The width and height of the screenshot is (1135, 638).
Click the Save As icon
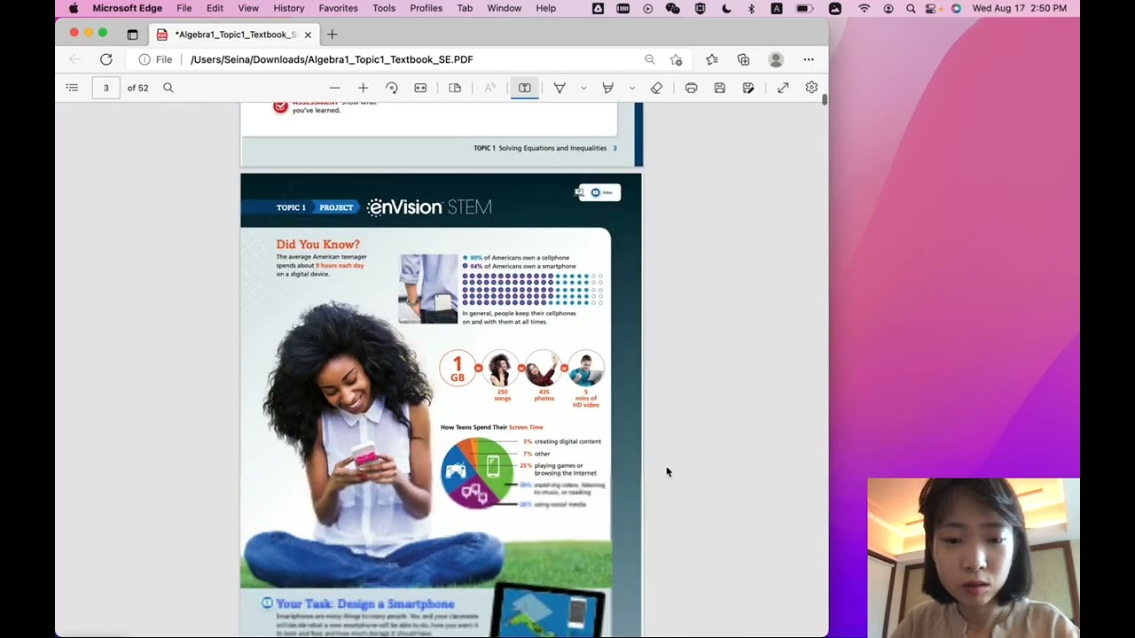pos(748,88)
